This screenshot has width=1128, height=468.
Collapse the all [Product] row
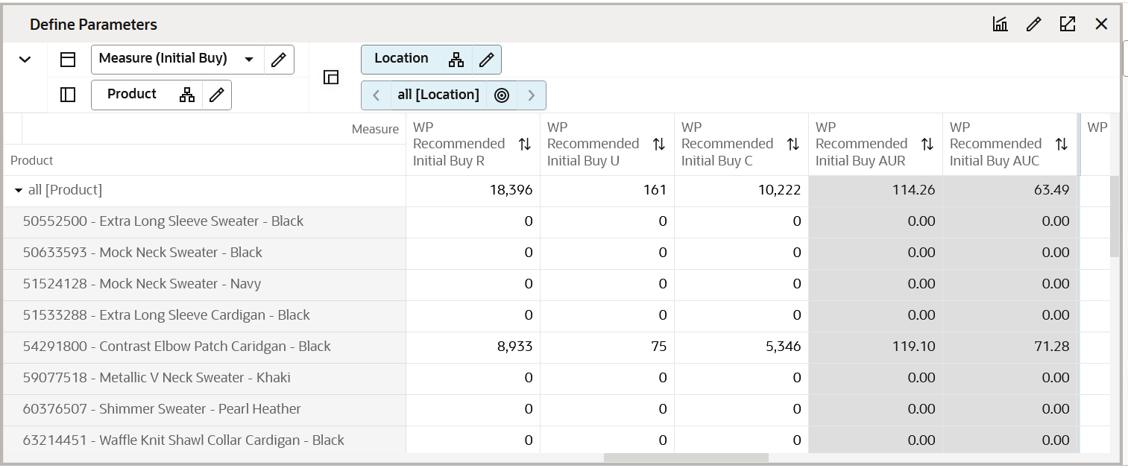[18, 190]
